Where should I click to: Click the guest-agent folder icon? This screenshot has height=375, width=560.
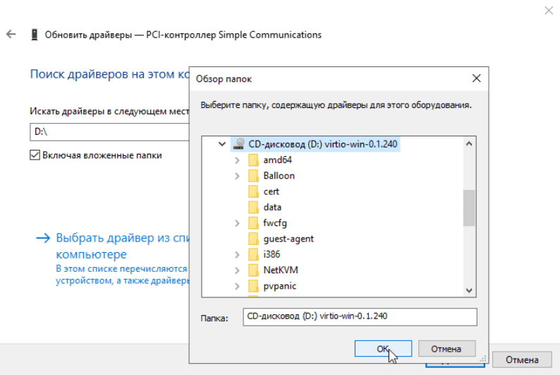click(x=253, y=239)
